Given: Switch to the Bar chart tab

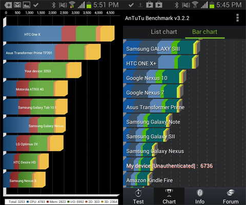Looking at the screenshot, I should [204, 32].
